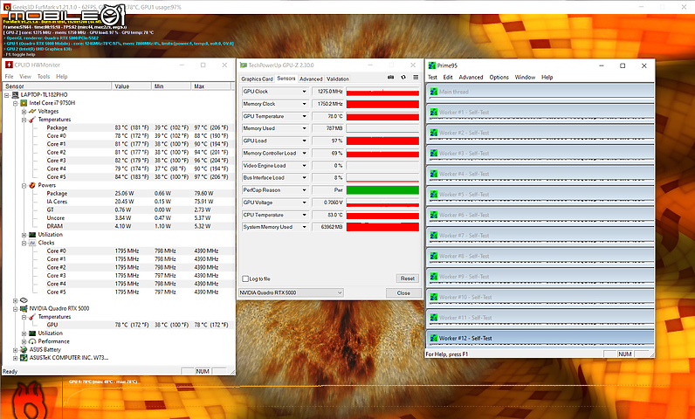Screen dimensions: 695x419
Task: Open the Memory Clock sensor dropdown
Action: [304, 104]
